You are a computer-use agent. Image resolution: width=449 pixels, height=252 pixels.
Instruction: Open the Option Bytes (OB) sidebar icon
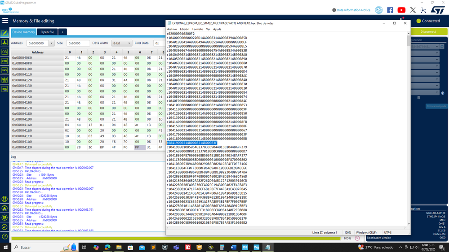4,52
